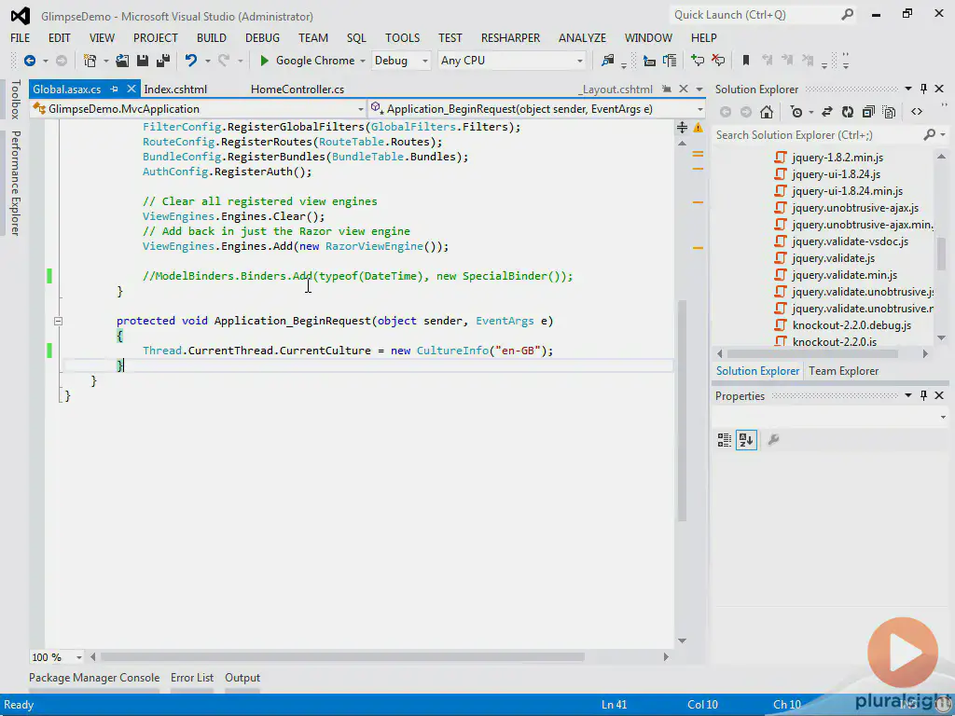The width and height of the screenshot is (955, 716).
Task: Click the New Project toolbar icon
Action: click(90, 61)
